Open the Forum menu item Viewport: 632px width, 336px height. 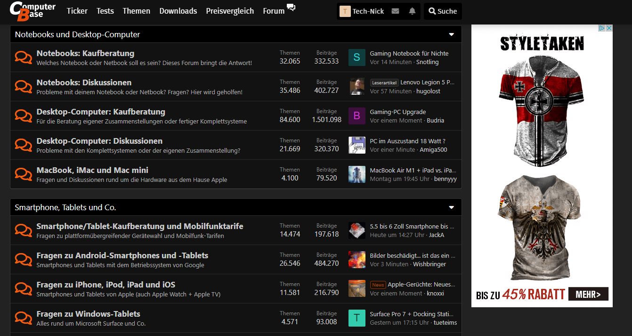pos(274,11)
